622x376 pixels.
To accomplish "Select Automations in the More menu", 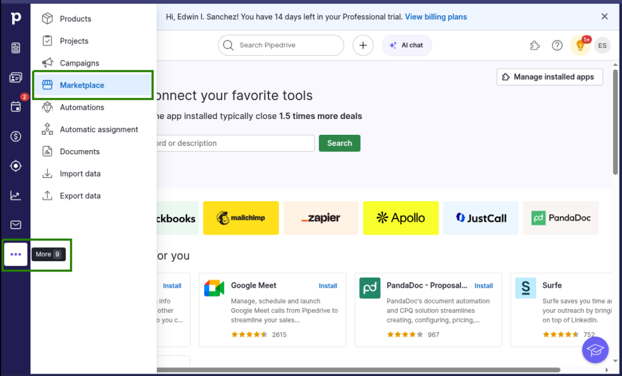I will [x=94, y=108].
